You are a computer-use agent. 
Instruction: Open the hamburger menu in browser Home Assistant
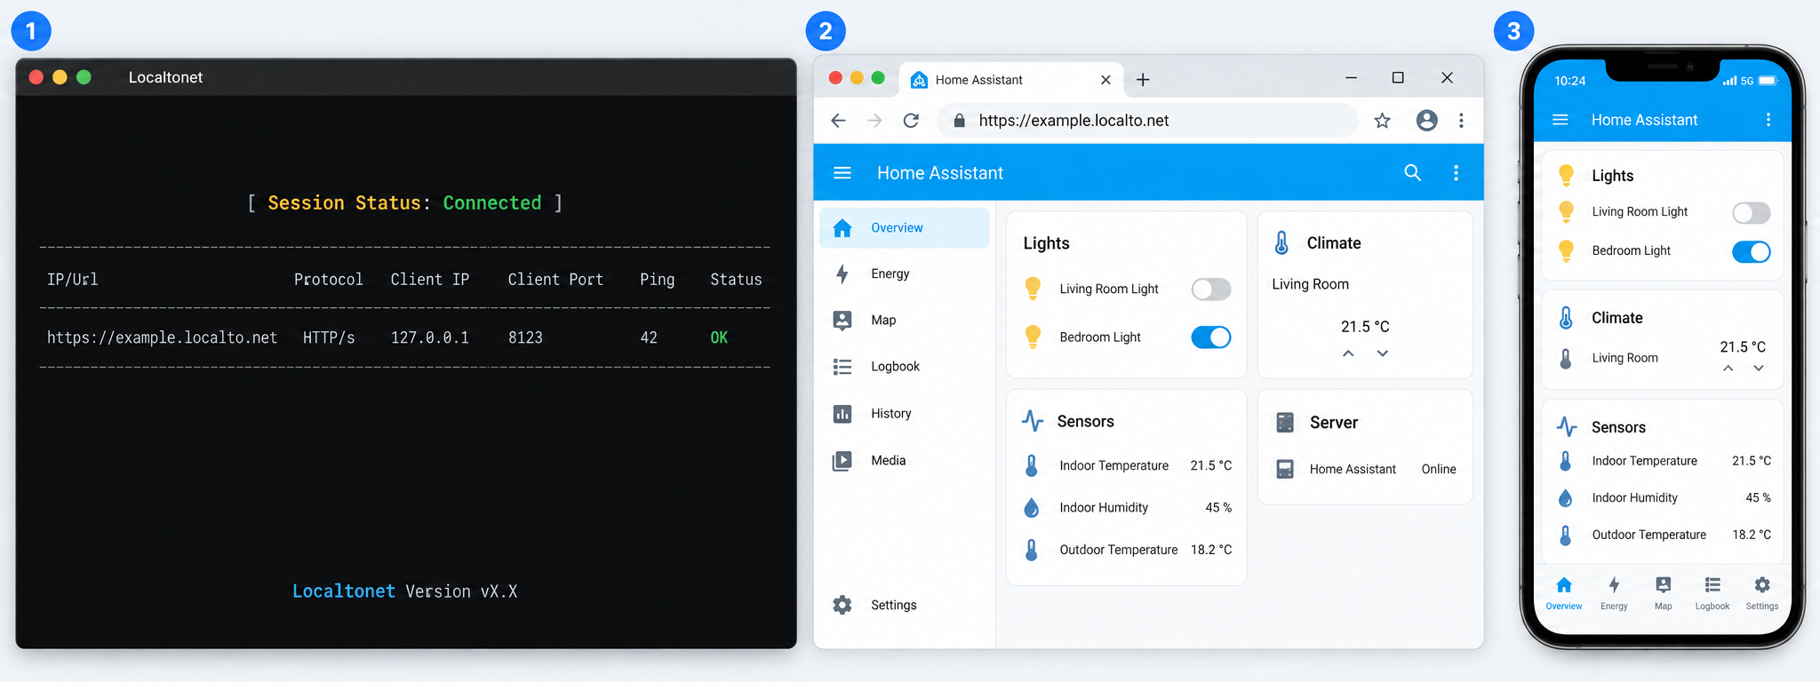pyautogui.click(x=842, y=173)
